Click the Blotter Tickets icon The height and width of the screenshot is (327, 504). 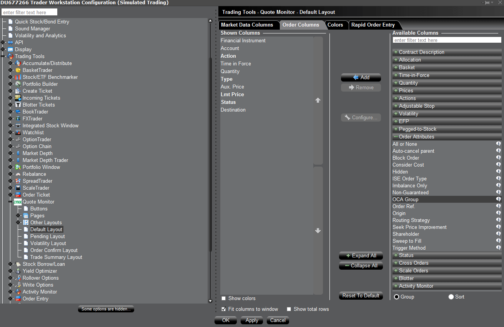18,105
